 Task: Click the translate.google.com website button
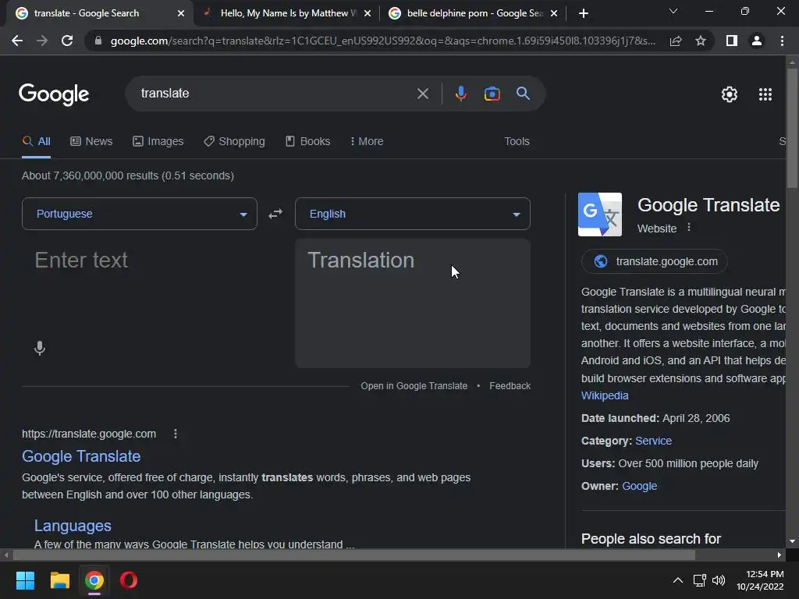pyautogui.click(x=655, y=261)
